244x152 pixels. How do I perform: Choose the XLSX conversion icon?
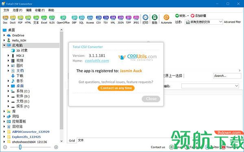tap(52, 17)
